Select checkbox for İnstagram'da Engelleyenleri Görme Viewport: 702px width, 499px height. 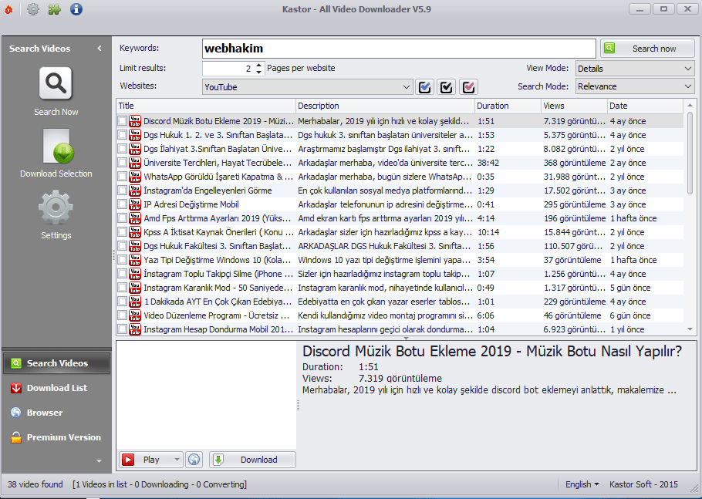[122, 190]
